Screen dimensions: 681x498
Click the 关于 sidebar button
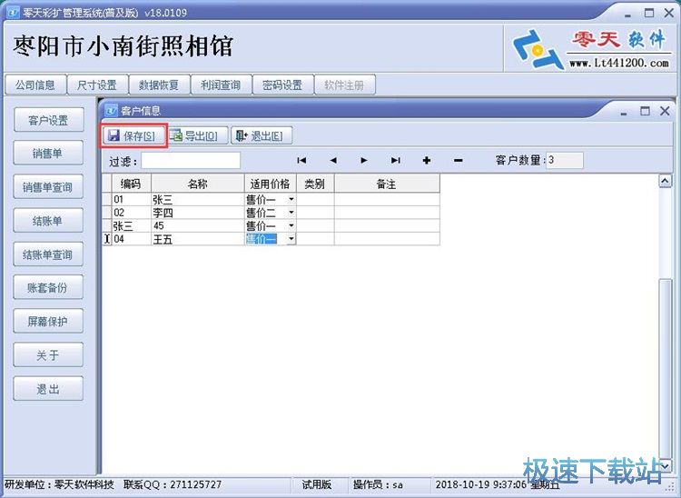(48, 355)
